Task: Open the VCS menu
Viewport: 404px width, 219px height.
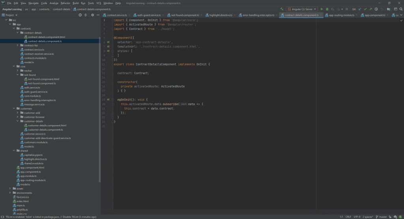Action: pos(99,3)
